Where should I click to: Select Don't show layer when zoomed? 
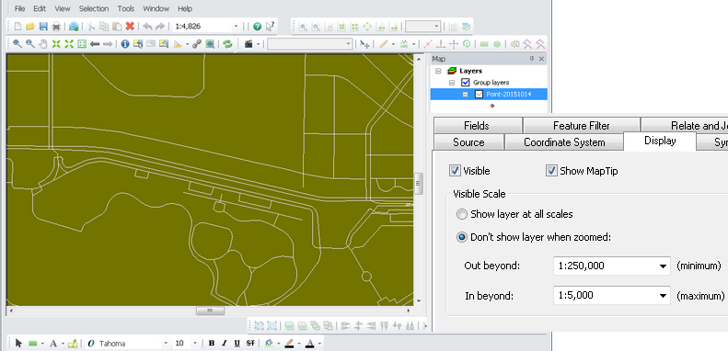point(461,237)
